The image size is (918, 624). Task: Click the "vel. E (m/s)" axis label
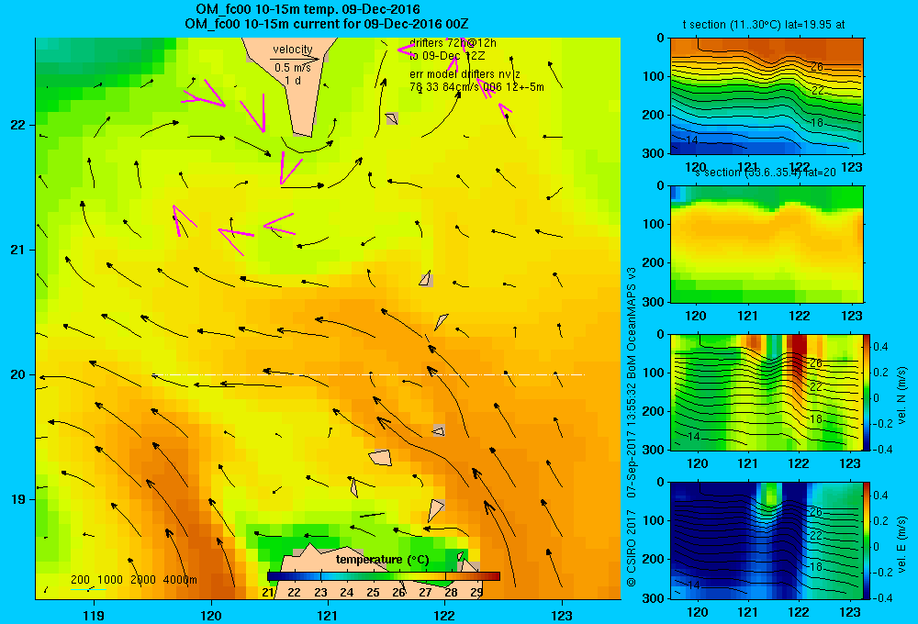click(901, 543)
